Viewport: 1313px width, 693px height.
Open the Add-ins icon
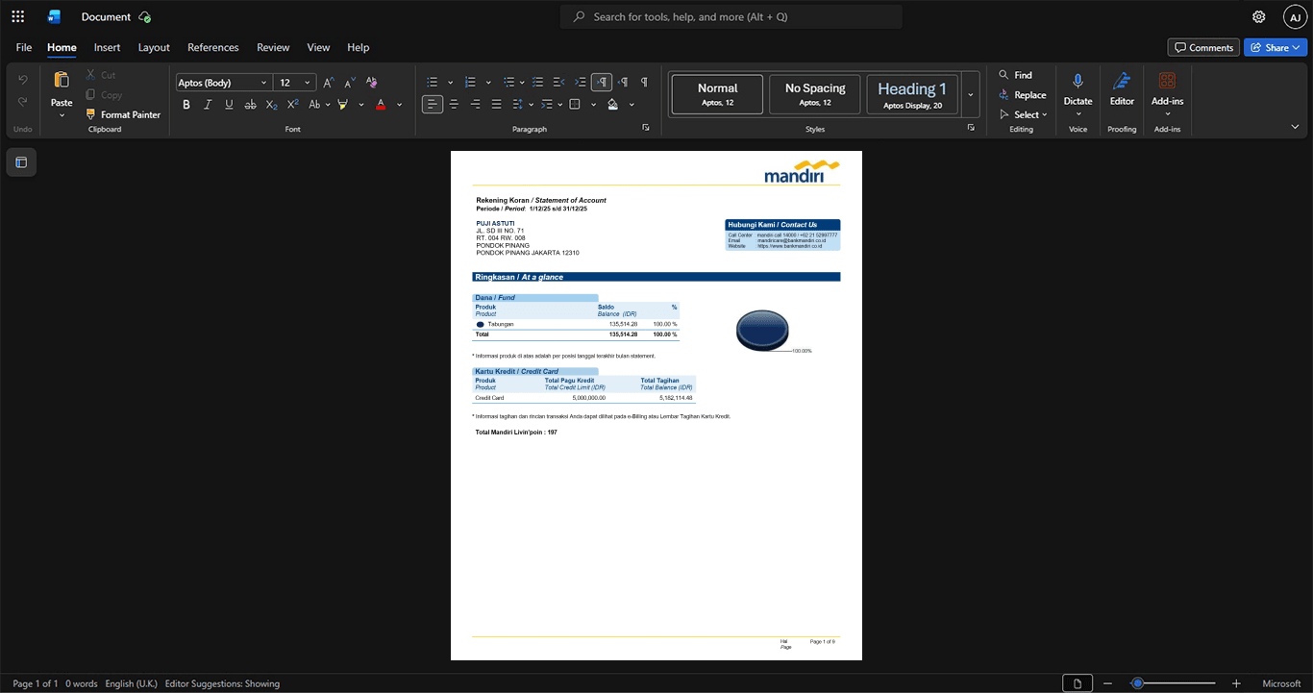pyautogui.click(x=1167, y=81)
